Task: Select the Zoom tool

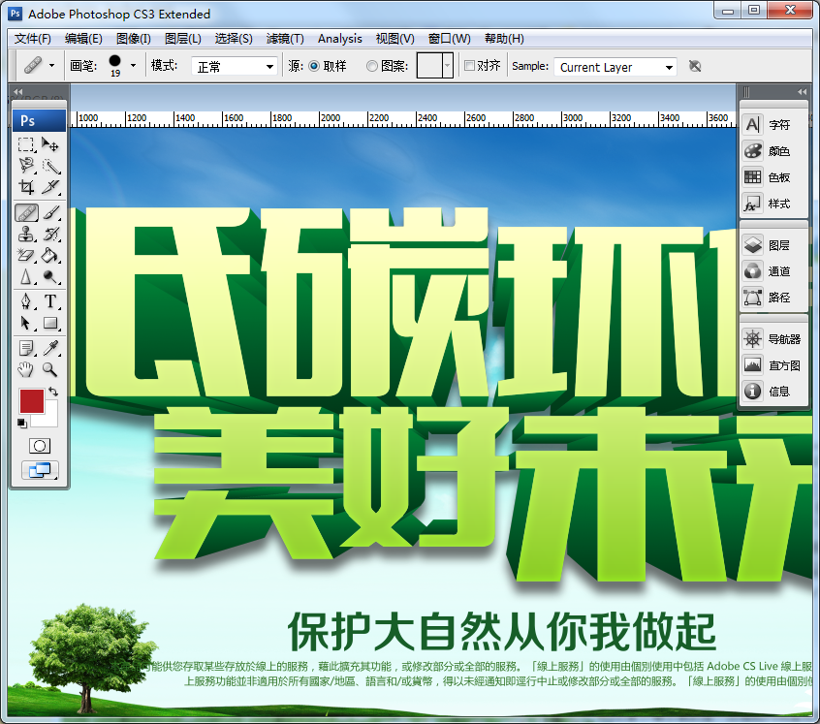Action: tap(50, 369)
